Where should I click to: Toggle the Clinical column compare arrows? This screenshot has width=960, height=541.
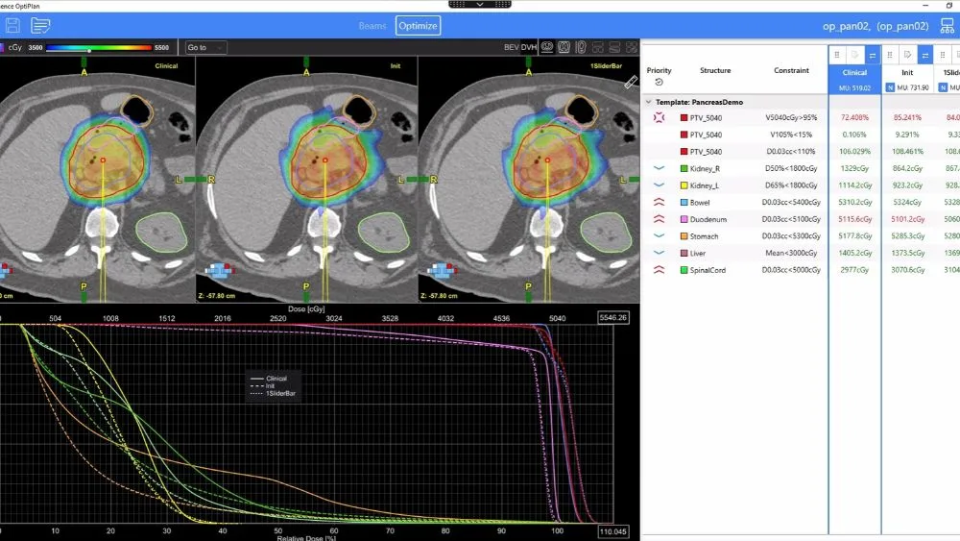coord(873,55)
